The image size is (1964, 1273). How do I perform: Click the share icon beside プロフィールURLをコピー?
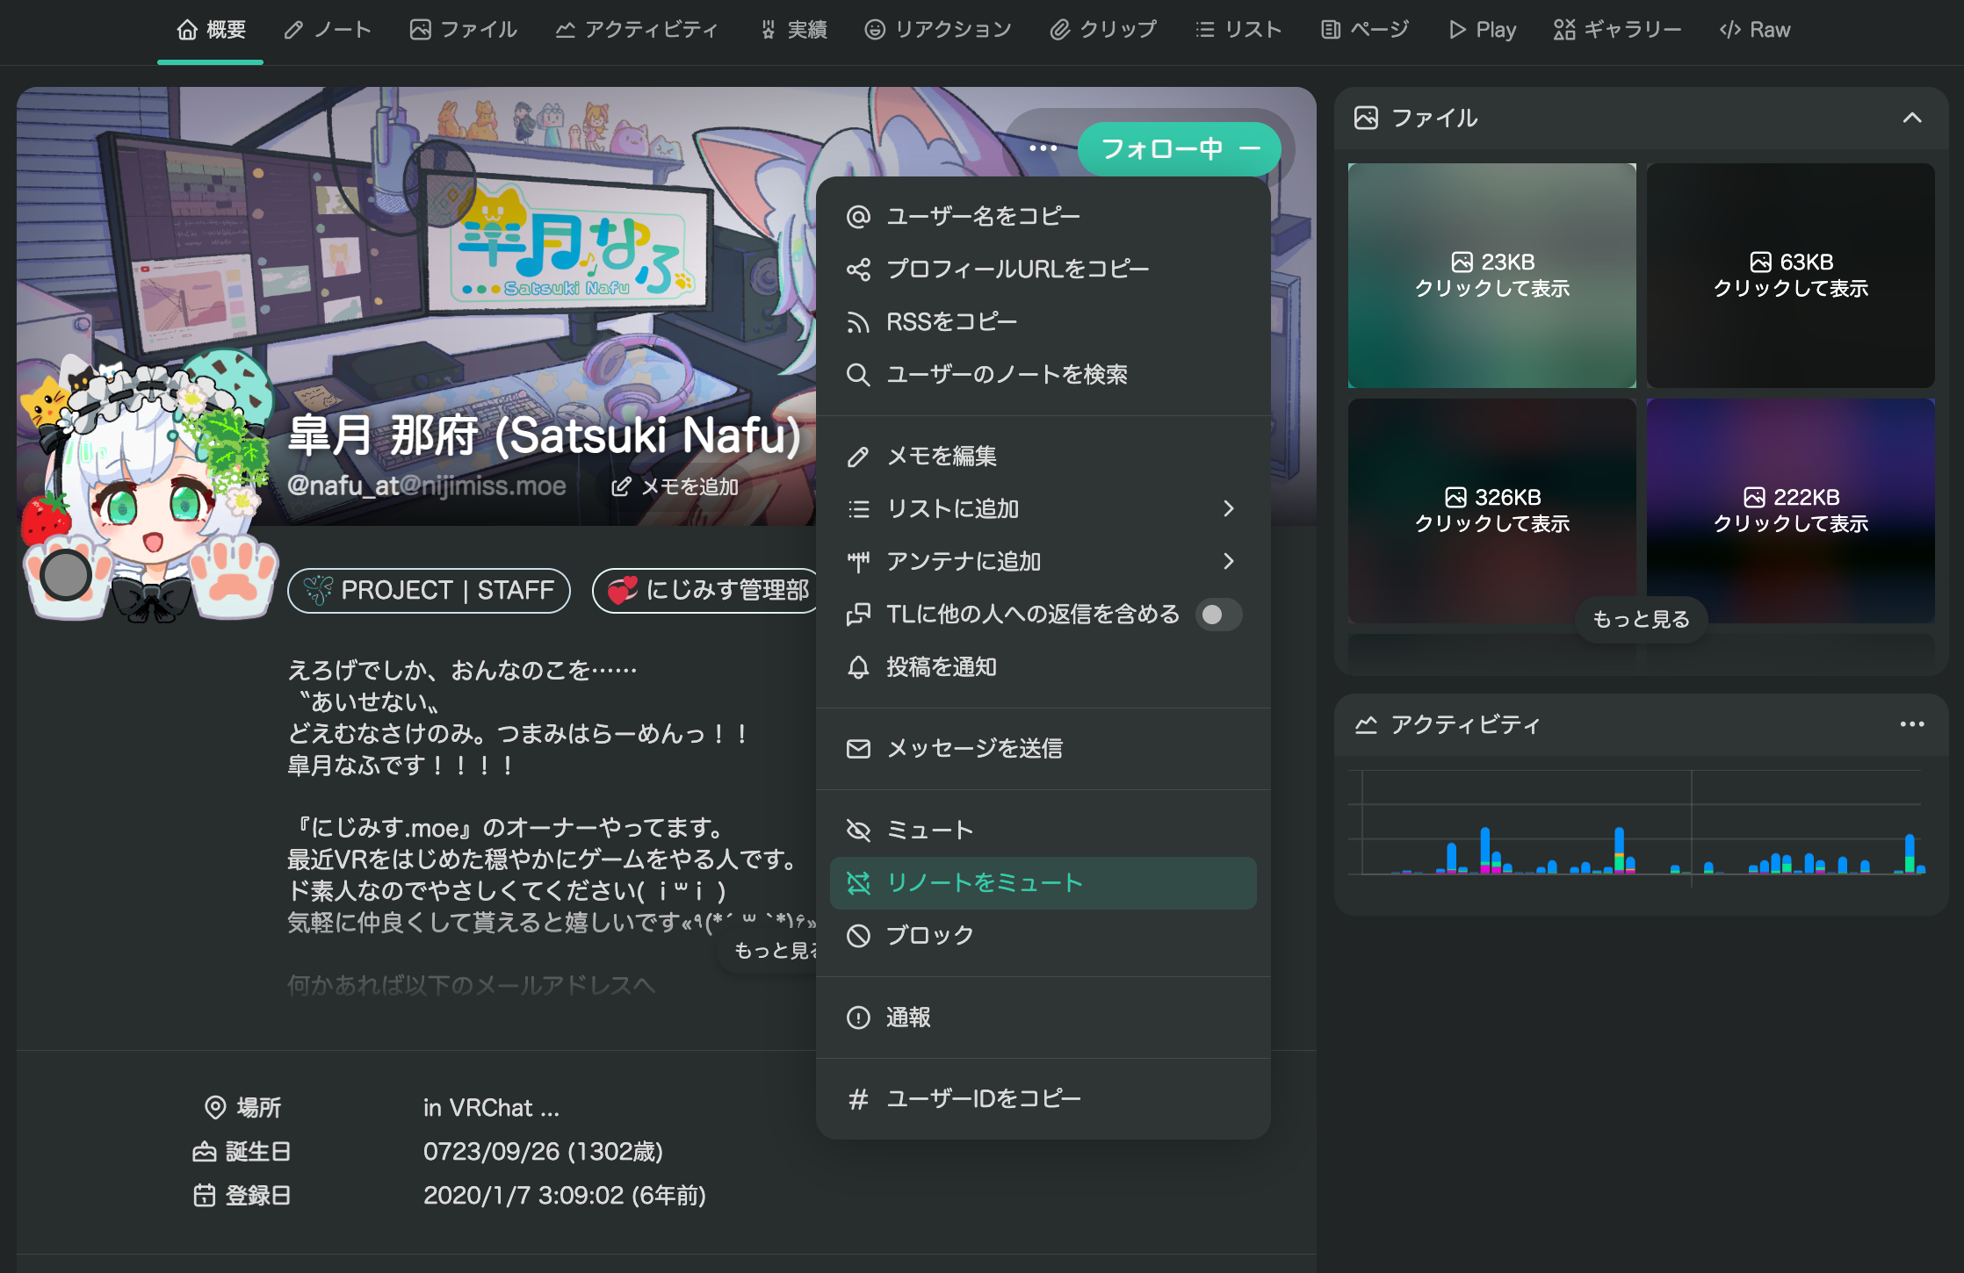(x=858, y=270)
